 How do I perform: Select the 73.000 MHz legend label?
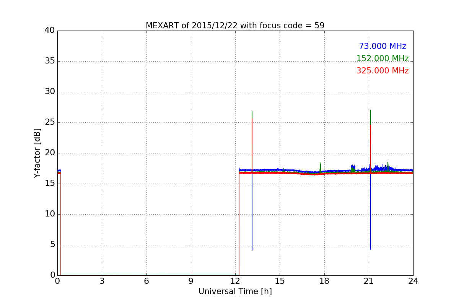pyautogui.click(x=382, y=46)
